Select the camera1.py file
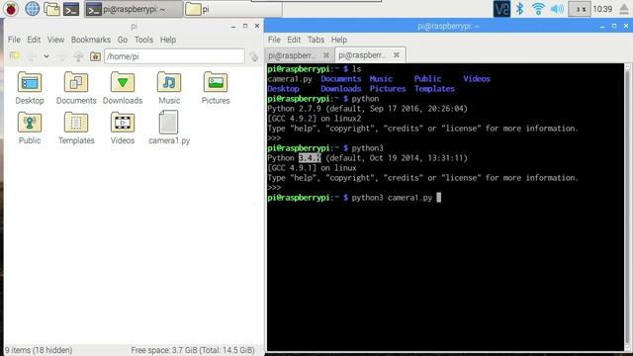Viewport: 633px width, 356px height. click(x=169, y=128)
